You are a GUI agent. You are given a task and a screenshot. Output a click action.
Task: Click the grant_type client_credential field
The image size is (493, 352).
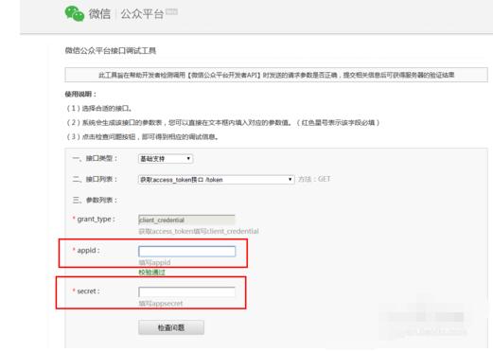[x=186, y=220]
